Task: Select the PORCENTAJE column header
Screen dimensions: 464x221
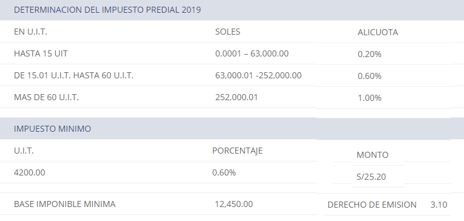Action: tap(237, 151)
